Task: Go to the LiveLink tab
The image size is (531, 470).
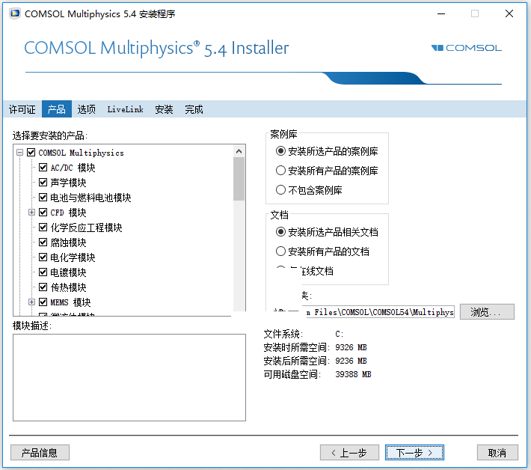Action: tap(126, 109)
